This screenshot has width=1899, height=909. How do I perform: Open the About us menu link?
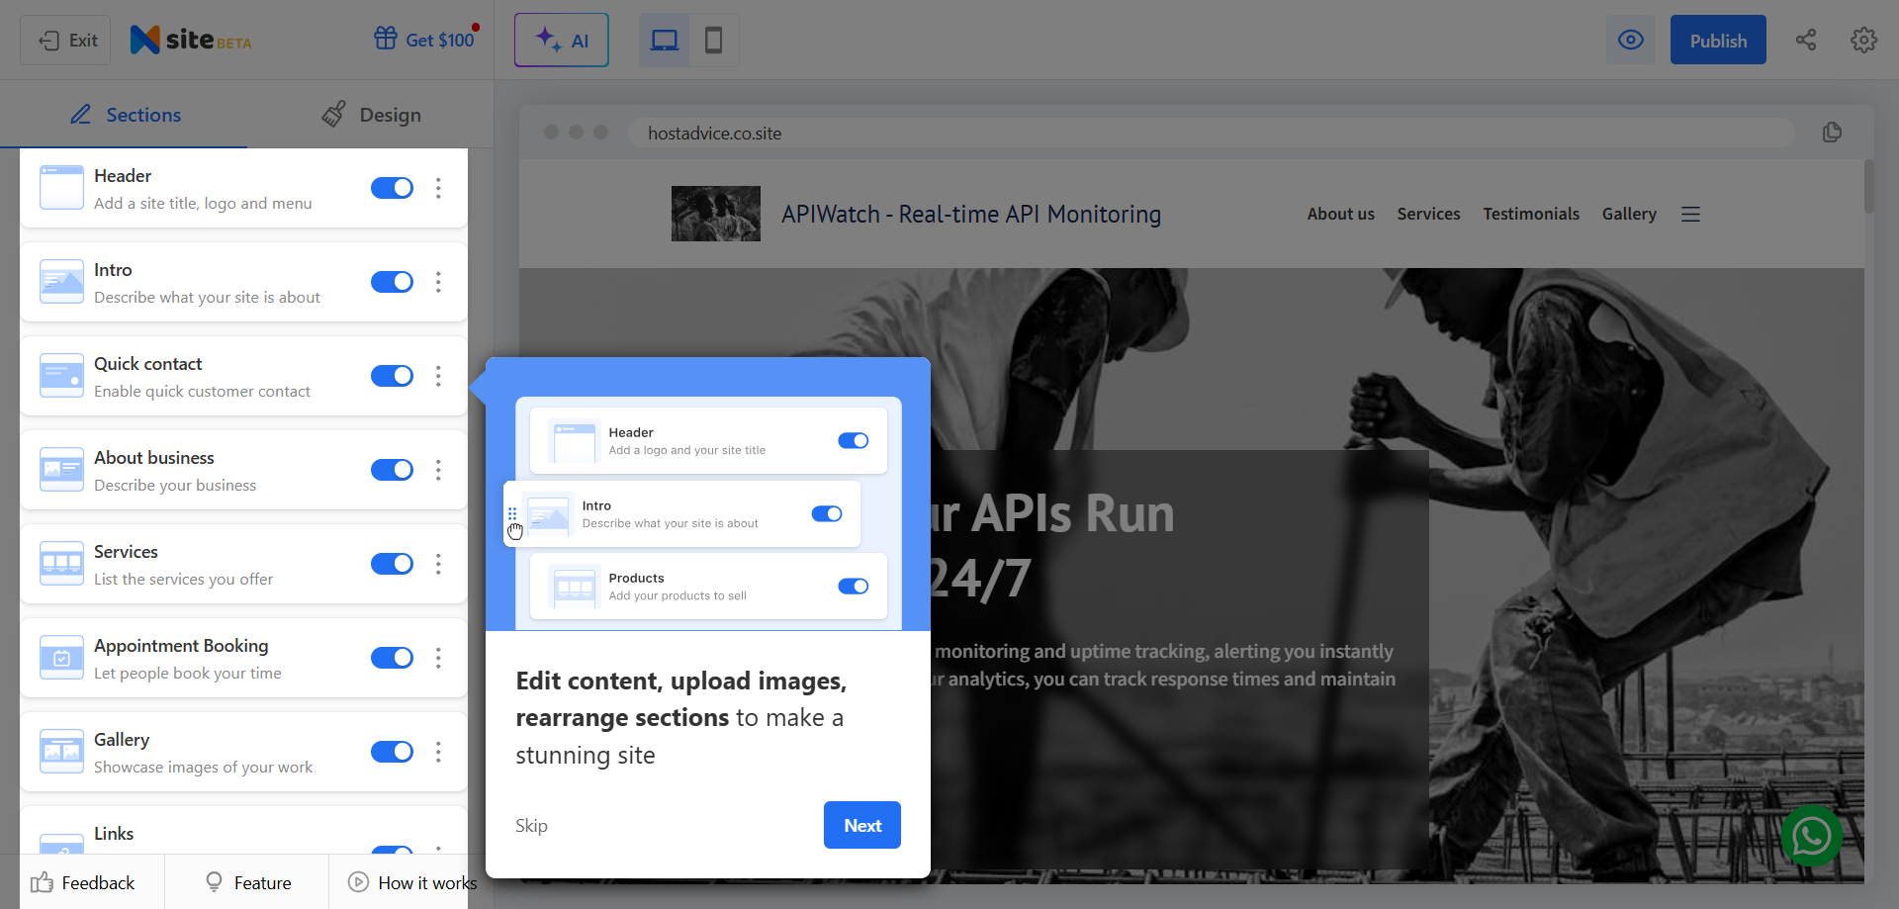click(1340, 214)
